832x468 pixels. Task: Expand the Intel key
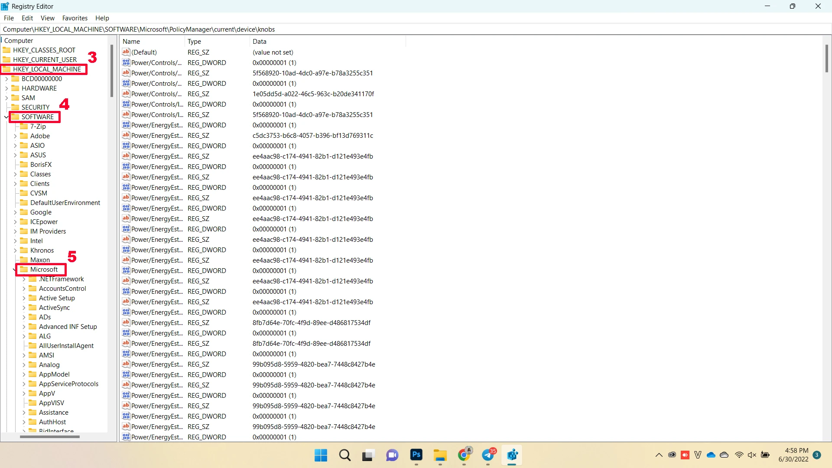[15, 241]
